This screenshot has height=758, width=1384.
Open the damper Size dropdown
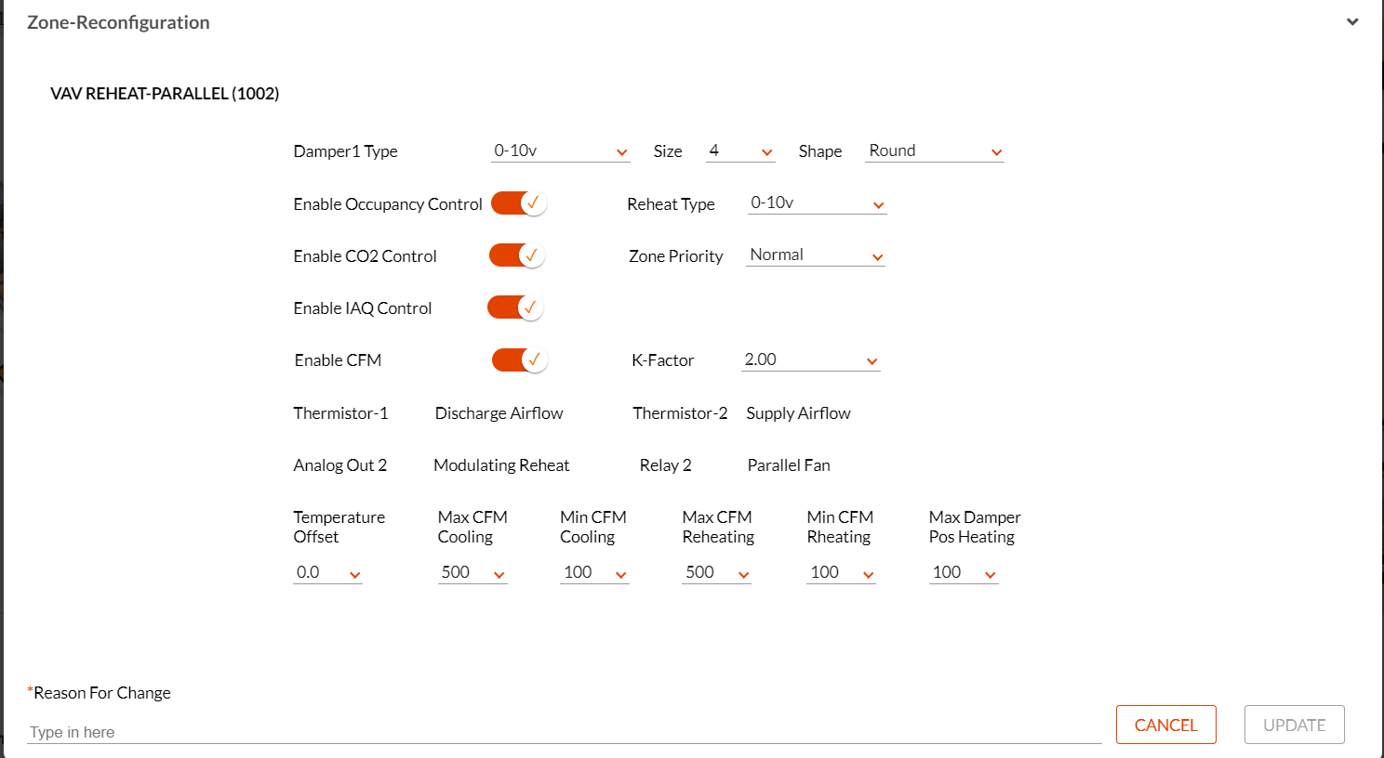[740, 150]
